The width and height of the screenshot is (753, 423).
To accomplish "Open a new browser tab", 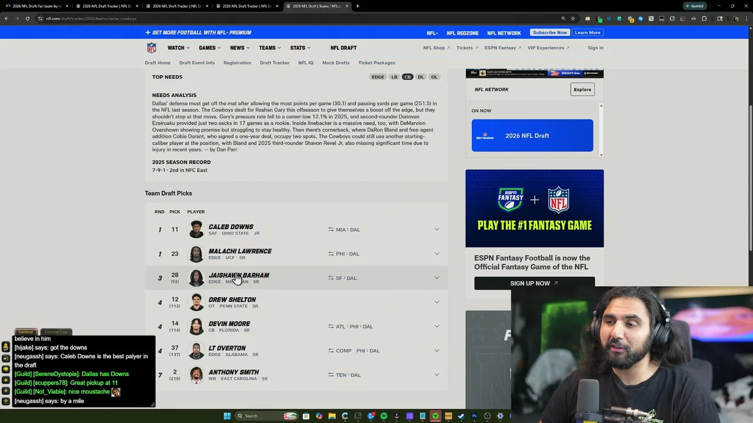I will (x=357, y=6).
